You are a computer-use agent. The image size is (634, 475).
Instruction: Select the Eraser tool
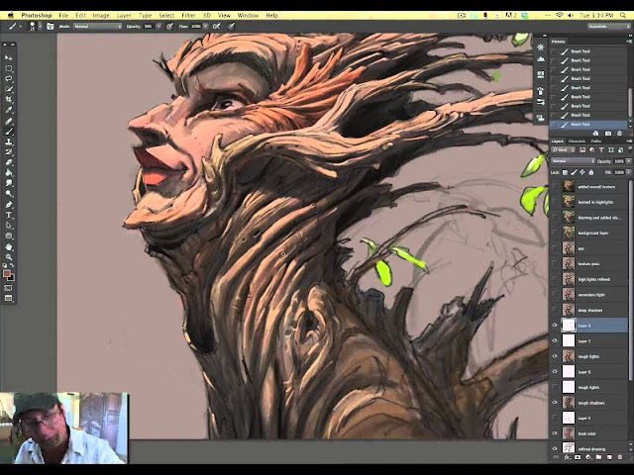pos(9,162)
